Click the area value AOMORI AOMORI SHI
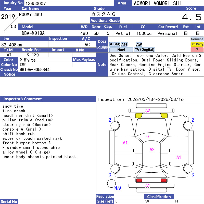The image size is (204, 204). click(x=157, y=3)
